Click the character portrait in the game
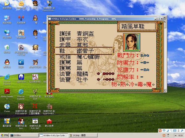This screenshot has width=185, height=138. tap(132, 42)
